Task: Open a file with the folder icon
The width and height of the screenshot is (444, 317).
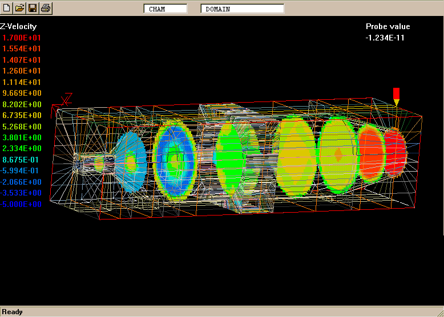Action: point(19,8)
